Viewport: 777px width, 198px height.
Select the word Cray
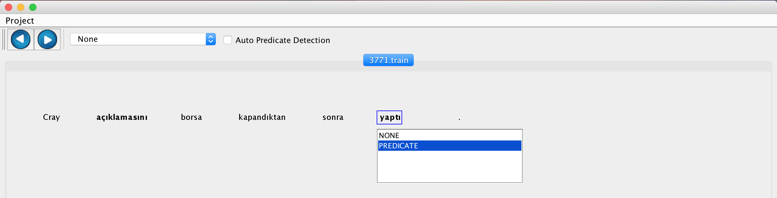(x=52, y=117)
